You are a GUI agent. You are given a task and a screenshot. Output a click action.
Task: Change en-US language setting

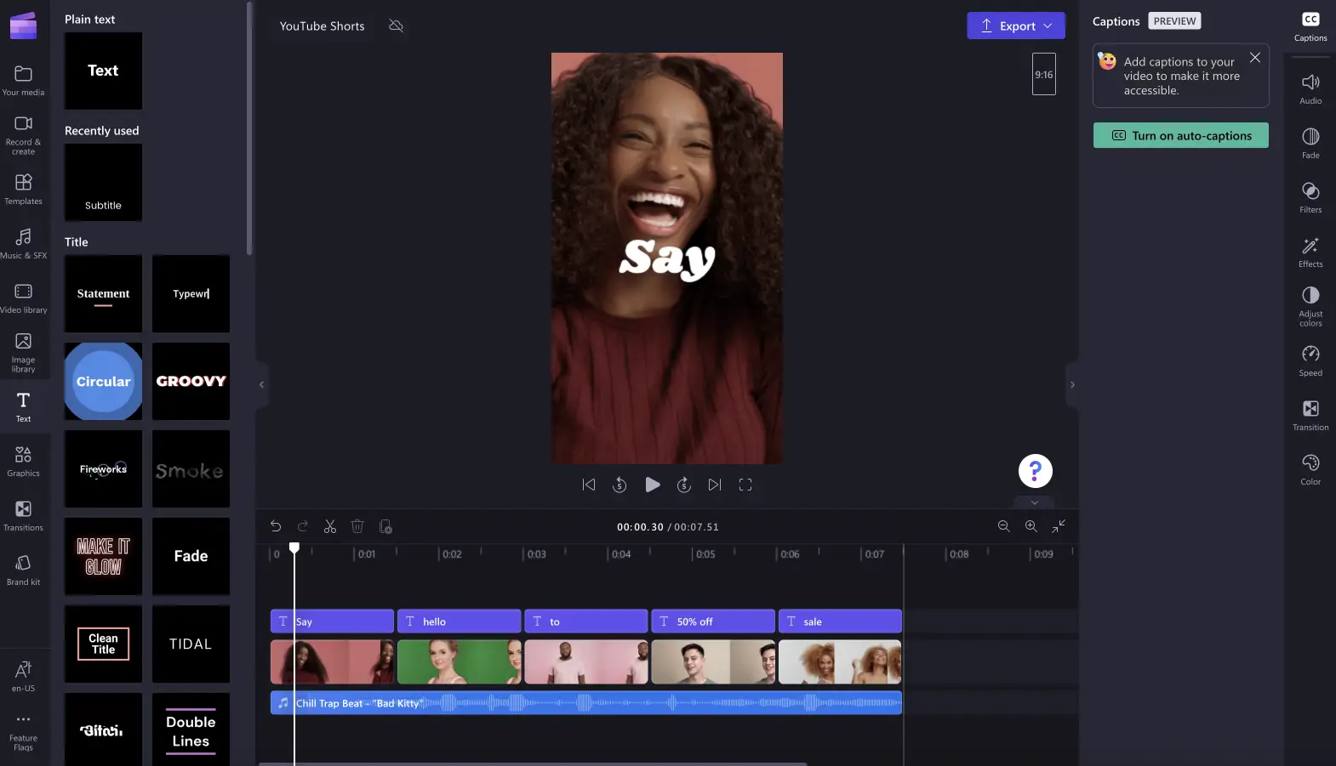coord(23,677)
